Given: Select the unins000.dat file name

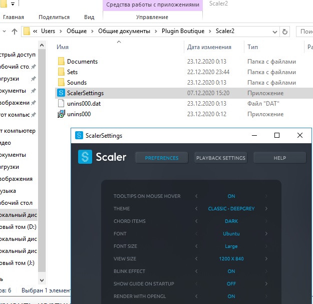Looking at the screenshot, I should point(84,104).
